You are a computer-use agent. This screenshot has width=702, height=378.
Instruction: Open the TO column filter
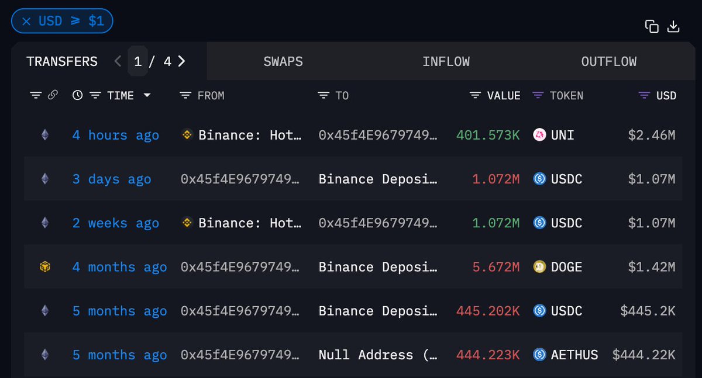[324, 95]
